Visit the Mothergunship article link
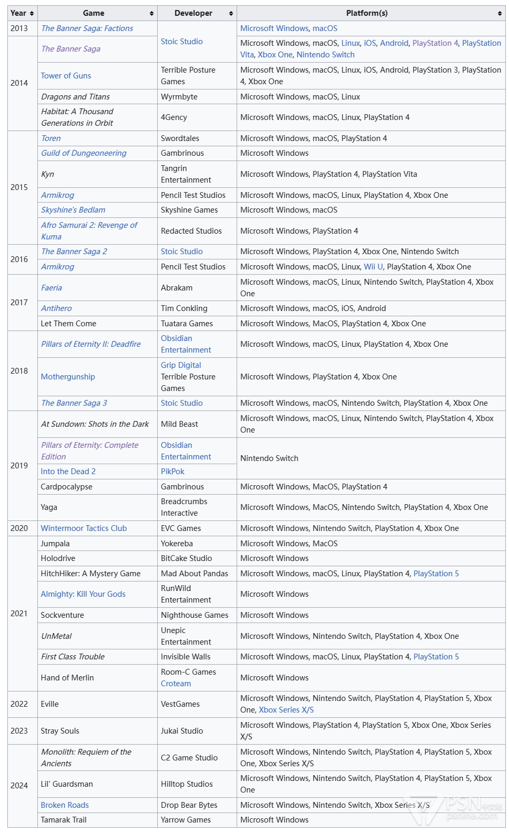 (68, 377)
